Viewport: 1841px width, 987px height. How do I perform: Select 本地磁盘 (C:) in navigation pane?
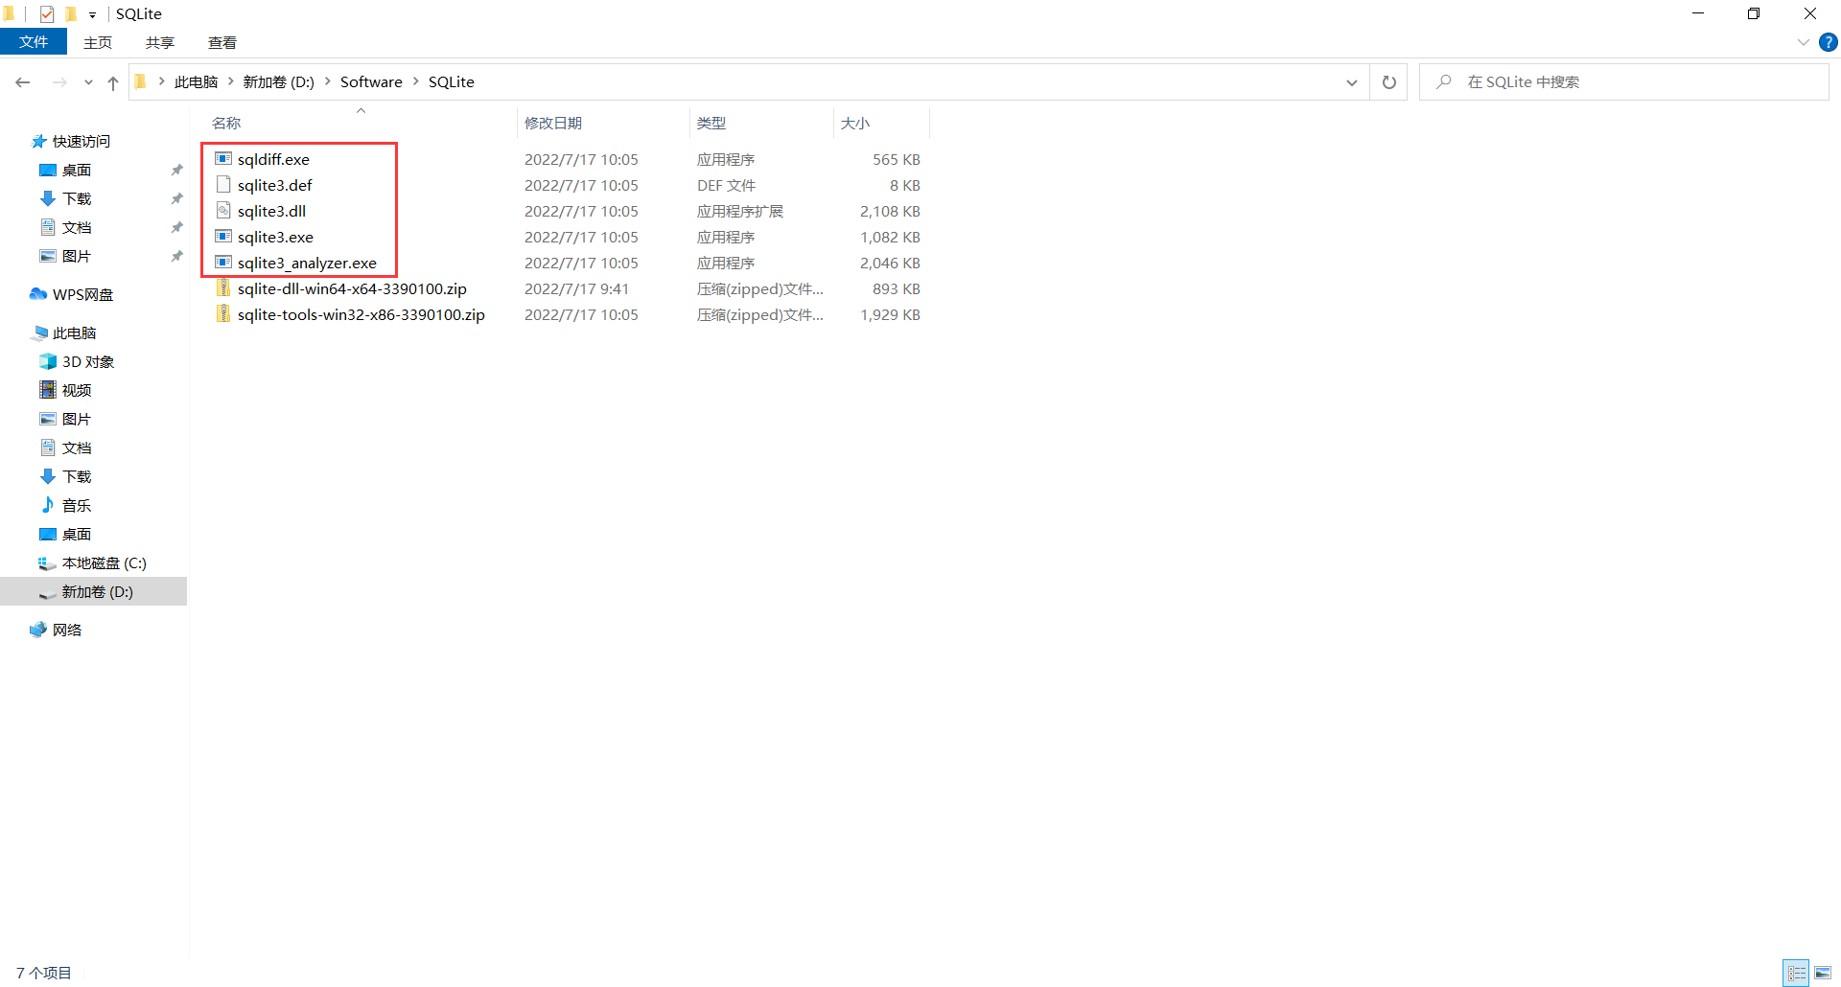tap(104, 562)
